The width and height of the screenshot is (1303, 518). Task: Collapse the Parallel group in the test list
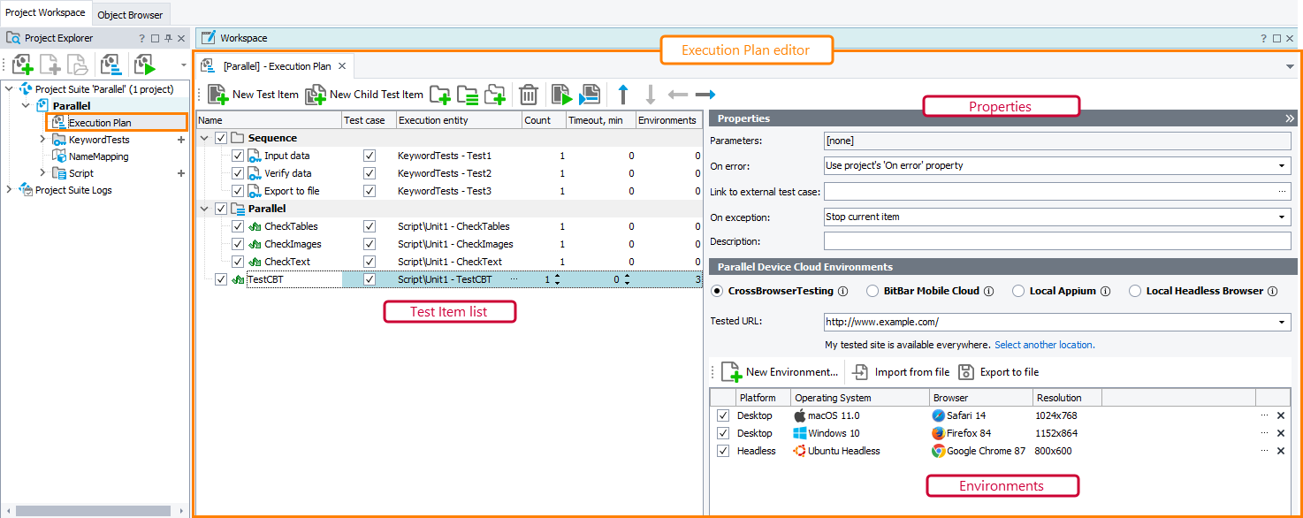tap(203, 208)
